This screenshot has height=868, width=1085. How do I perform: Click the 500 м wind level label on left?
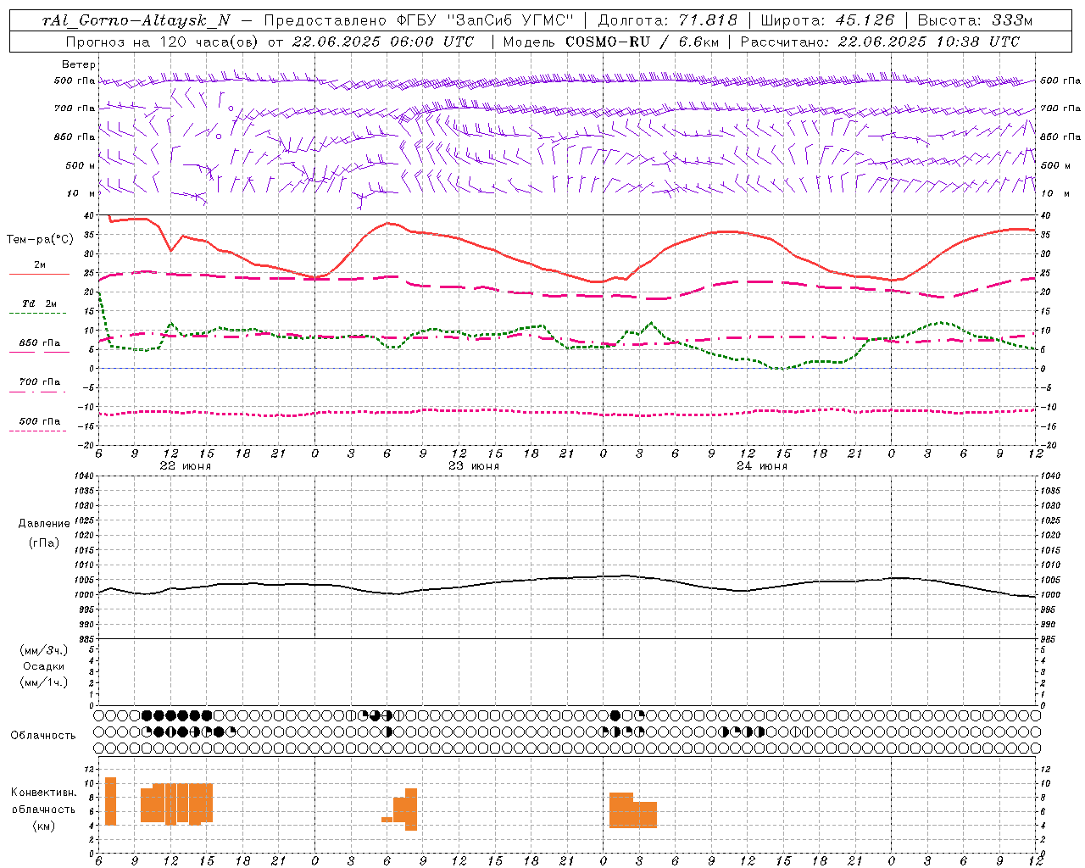pos(81,165)
